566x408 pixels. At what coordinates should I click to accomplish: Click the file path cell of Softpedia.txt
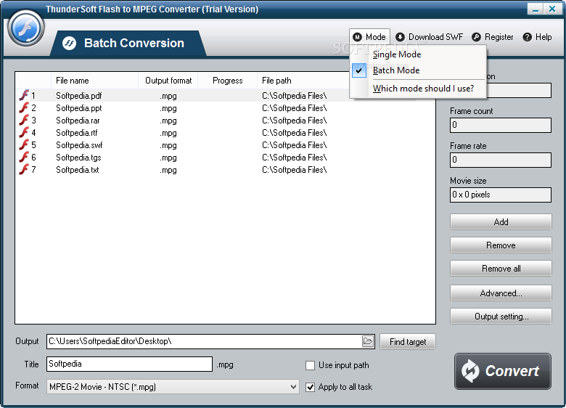click(294, 170)
